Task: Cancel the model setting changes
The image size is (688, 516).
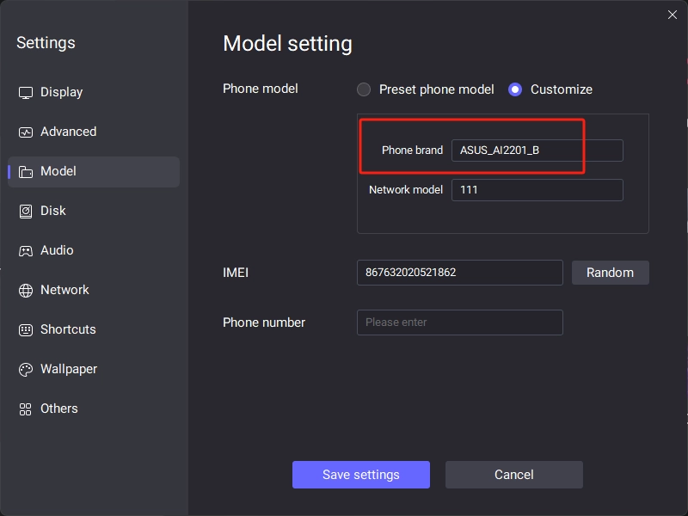Action: coord(513,475)
